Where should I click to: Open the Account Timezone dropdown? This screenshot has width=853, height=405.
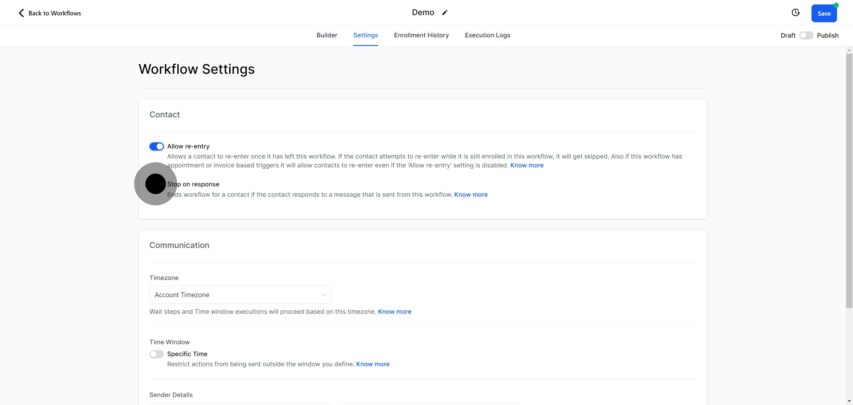240,295
